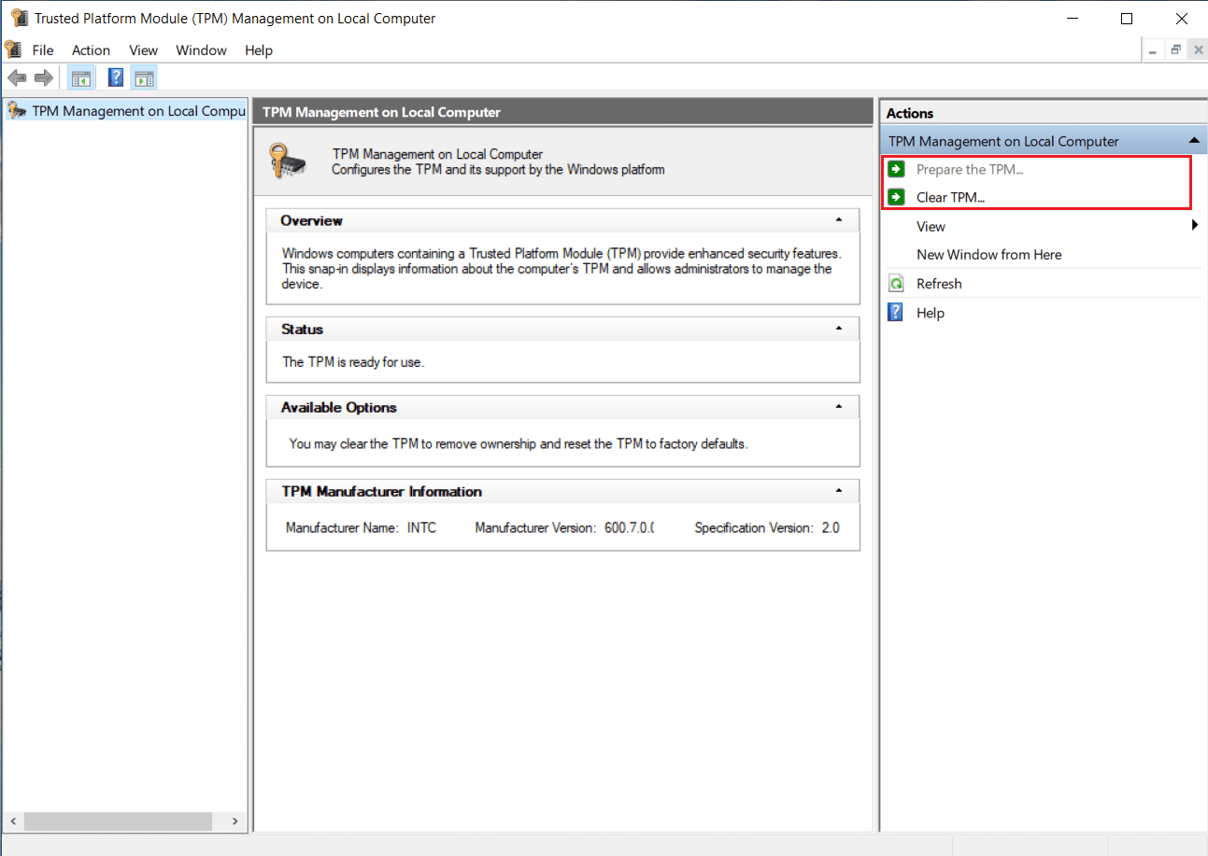Viewport: 1208px width, 856px height.
Task: Click the Help question mark icon in Actions
Action: point(896,313)
